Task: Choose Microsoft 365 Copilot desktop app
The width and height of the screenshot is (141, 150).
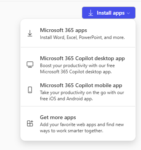Action: point(78,65)
